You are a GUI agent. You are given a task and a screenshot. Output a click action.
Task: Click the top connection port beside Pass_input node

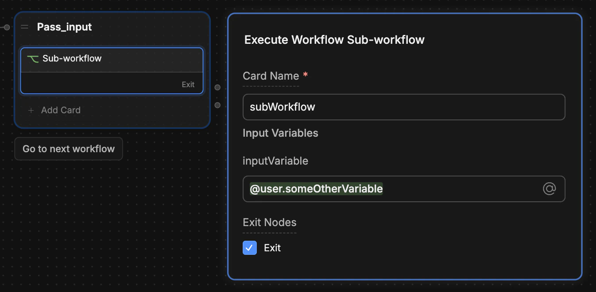217,87
